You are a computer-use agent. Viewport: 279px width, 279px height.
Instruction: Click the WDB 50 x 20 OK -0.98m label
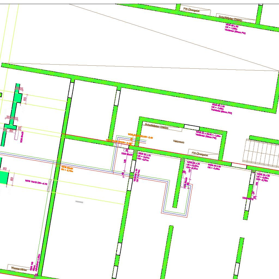tap(214, 167)
